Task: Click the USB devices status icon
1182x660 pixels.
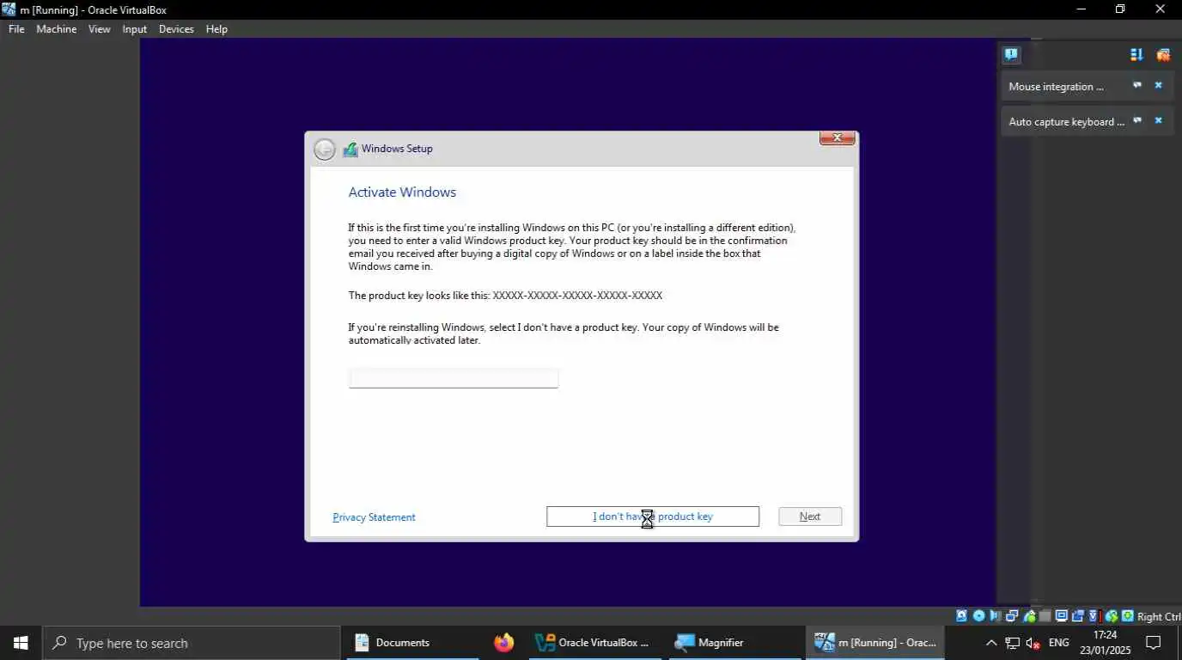Action: [1030, 616]
